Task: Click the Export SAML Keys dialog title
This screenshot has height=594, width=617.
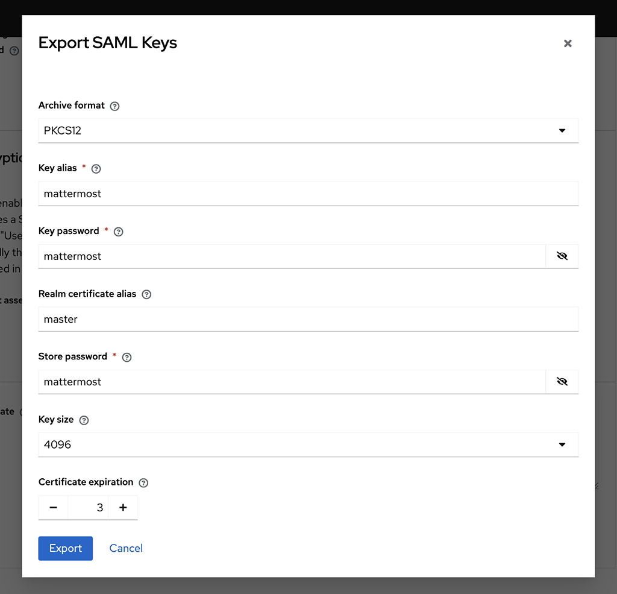Action: pos(107,42)
